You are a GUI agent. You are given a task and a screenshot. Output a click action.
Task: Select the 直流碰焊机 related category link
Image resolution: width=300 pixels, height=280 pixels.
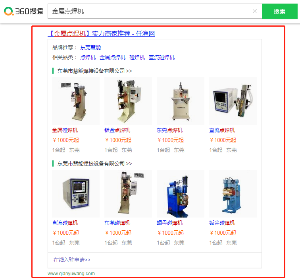tap(162, 57)
